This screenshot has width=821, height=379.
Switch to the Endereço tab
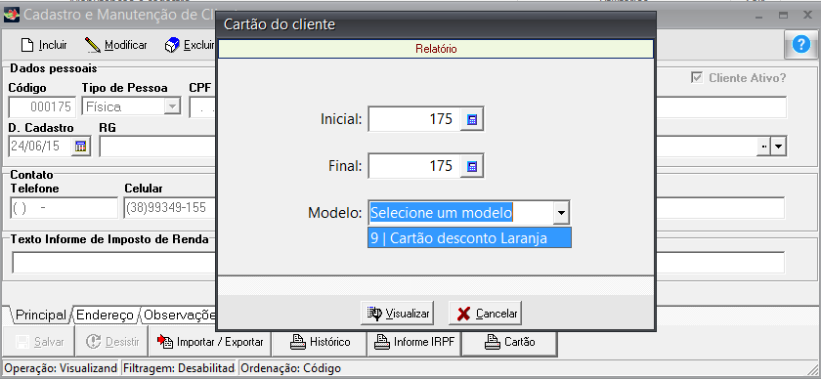[105, 316]
